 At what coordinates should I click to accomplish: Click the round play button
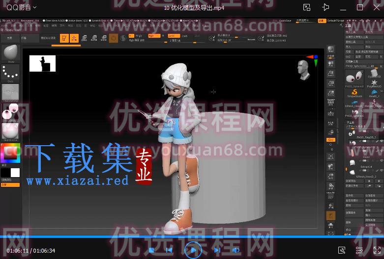pyautogui.click(x=193, y=250)
